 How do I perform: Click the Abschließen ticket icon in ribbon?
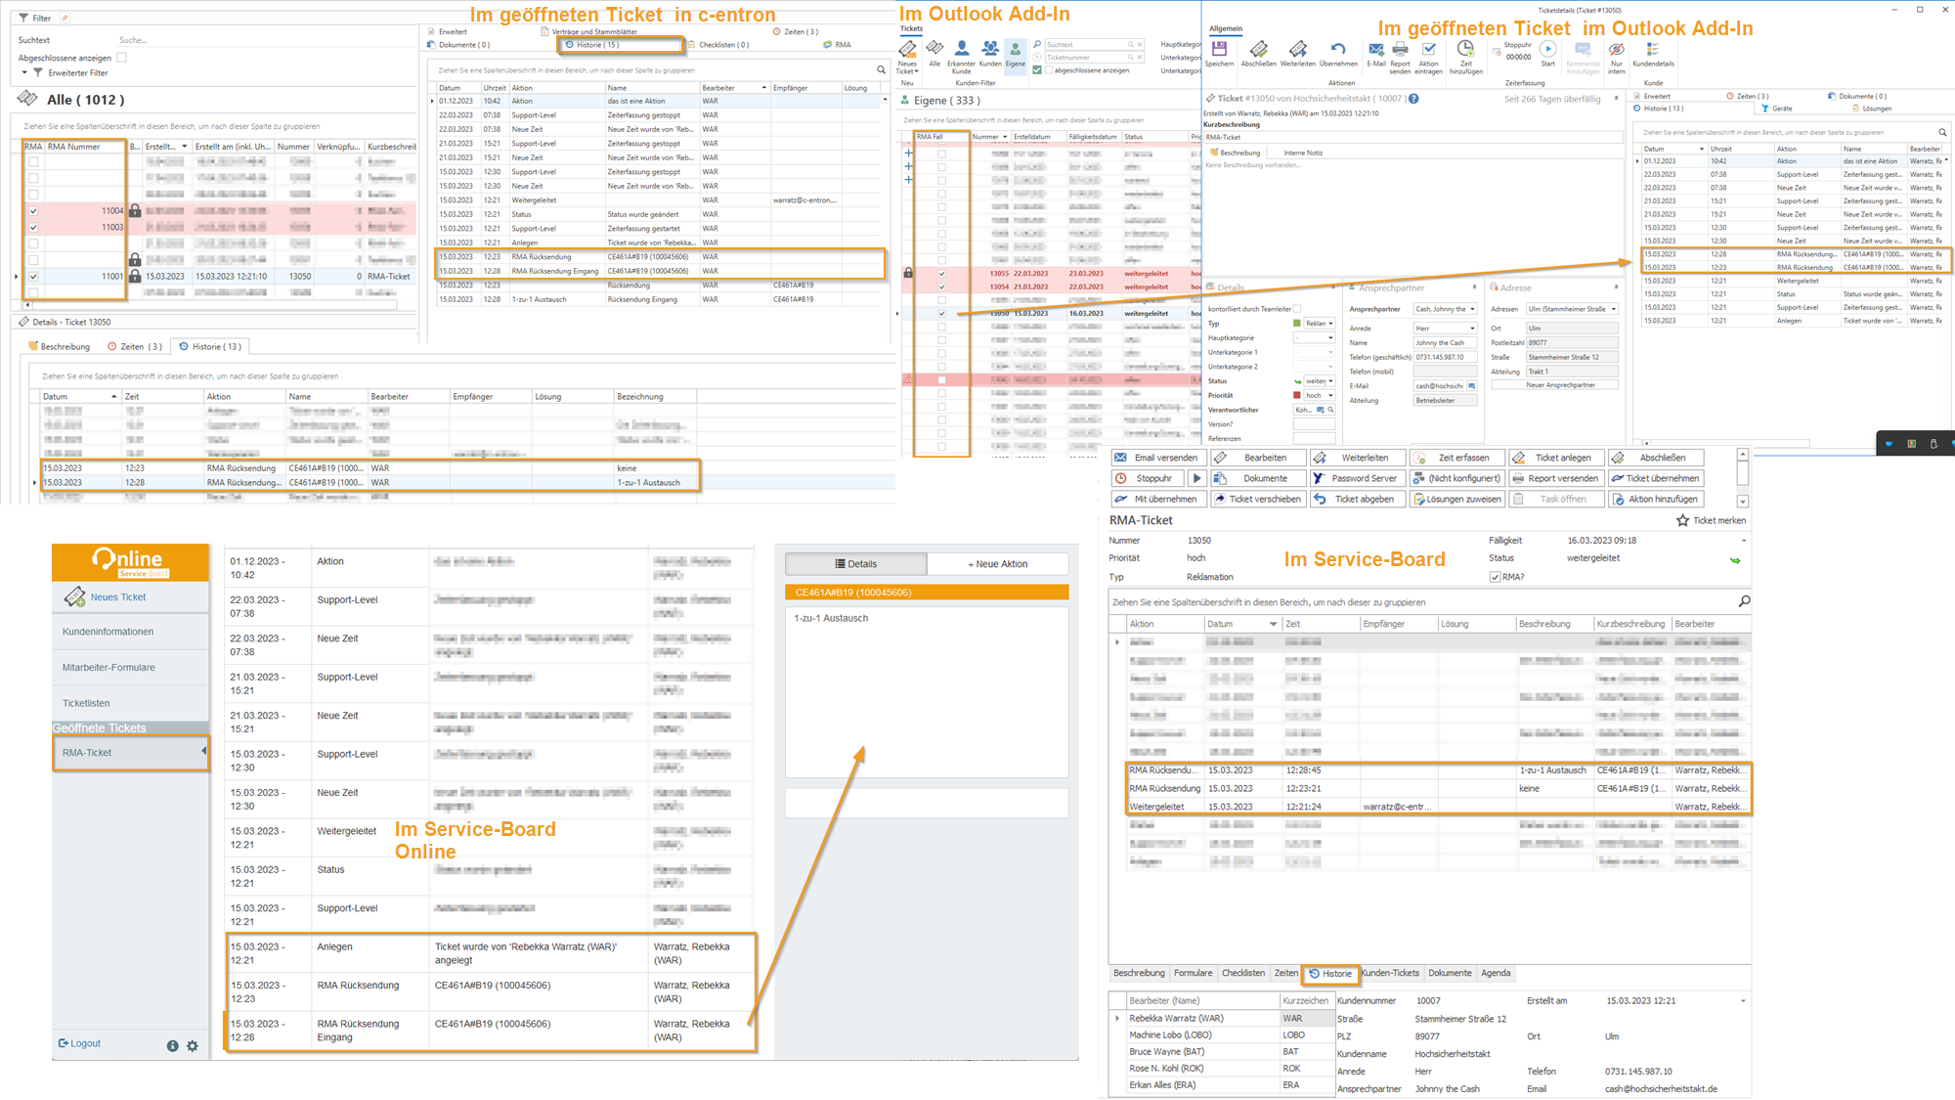tap(1258, 49)
